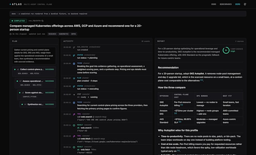The image size is (256, 155).
Task: Open the BENCHMARKS navigation item
Action: (226, 4)
